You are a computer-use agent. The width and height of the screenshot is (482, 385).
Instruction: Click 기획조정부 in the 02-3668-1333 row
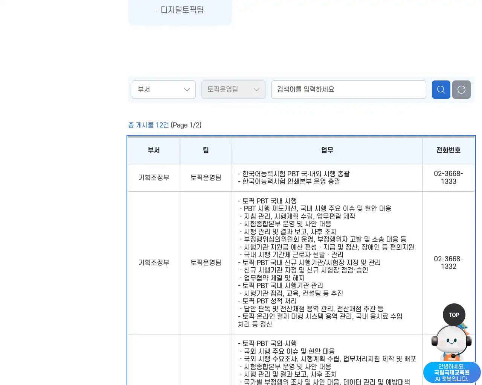(x=154, y=177)
